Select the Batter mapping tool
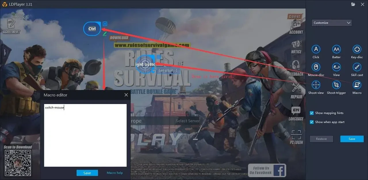Screen dimensions: 368x180 click(x=336, y=49)
